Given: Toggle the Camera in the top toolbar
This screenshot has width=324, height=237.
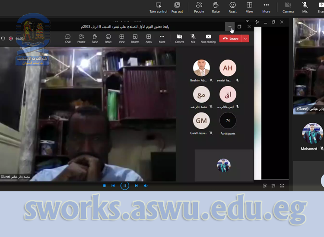Looking at the screenshot, I should pyautogui.click(x=288, y=7).
